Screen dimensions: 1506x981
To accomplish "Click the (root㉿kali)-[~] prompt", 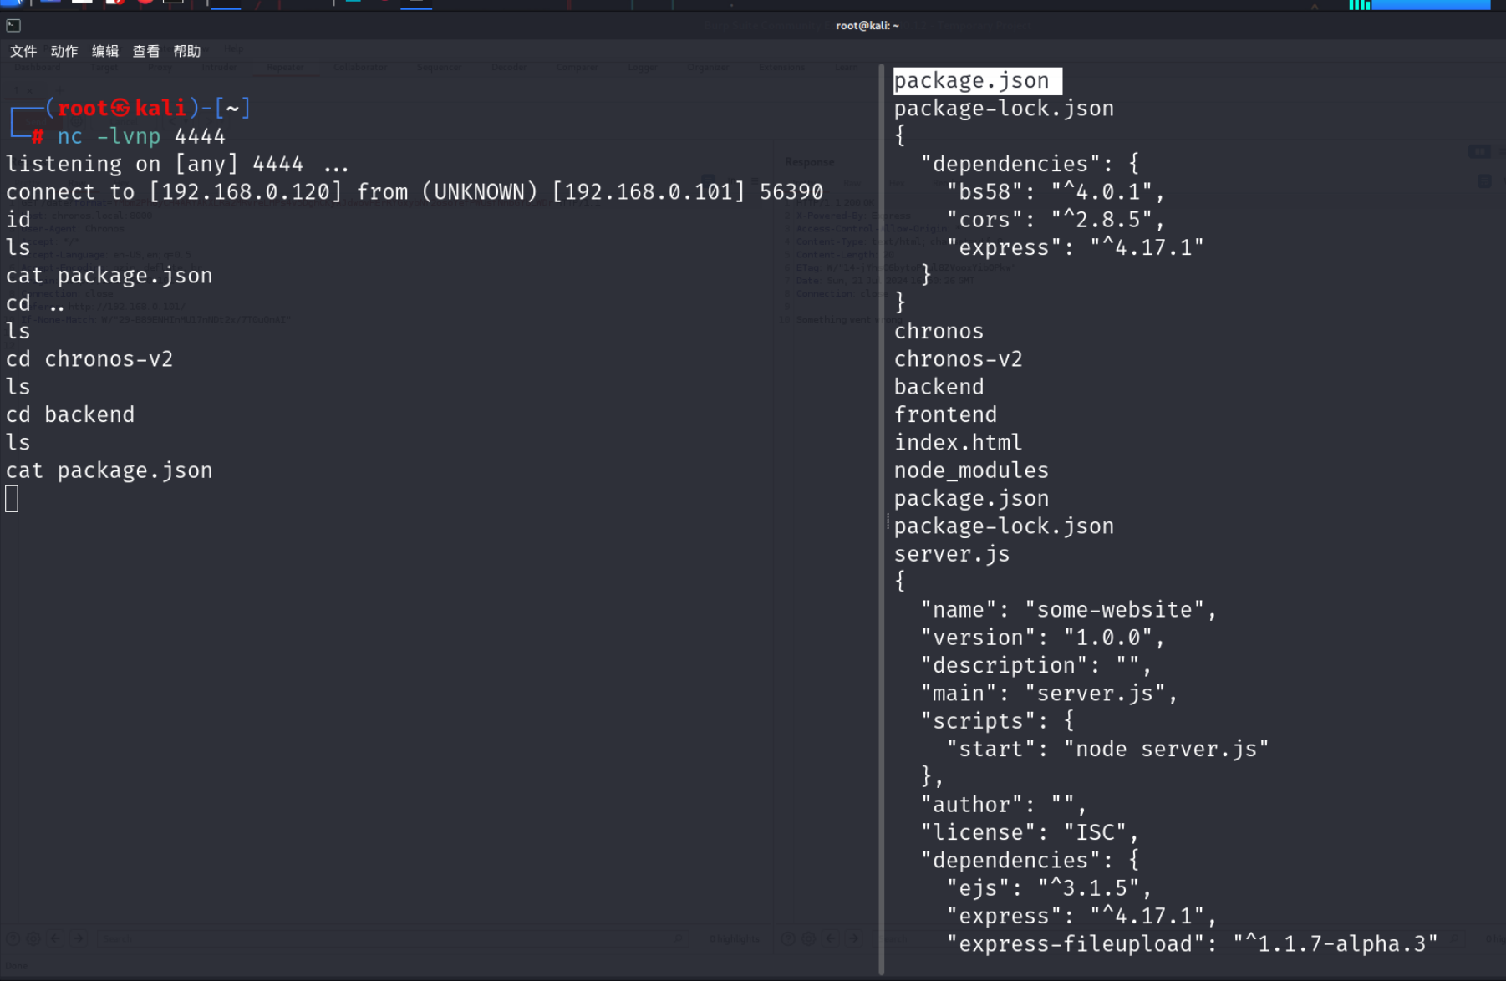I will tap(148, 108).
